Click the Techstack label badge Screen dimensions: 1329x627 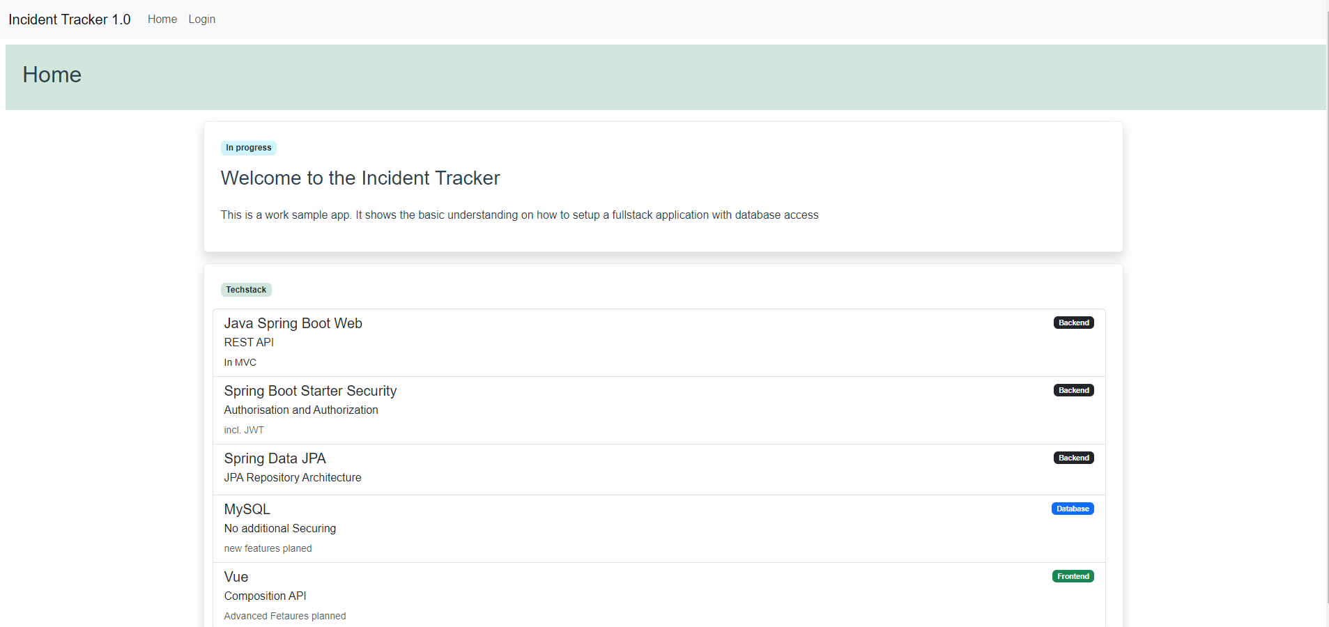point(246,290)
